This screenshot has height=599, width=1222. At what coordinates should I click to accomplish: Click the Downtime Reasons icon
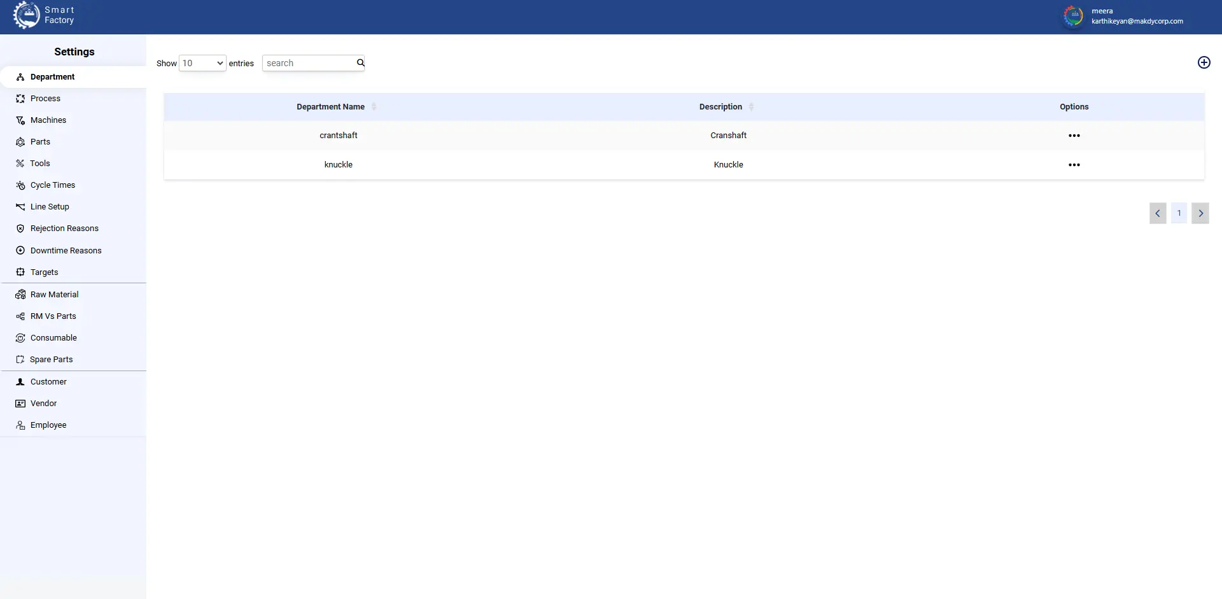coord(20,251)
